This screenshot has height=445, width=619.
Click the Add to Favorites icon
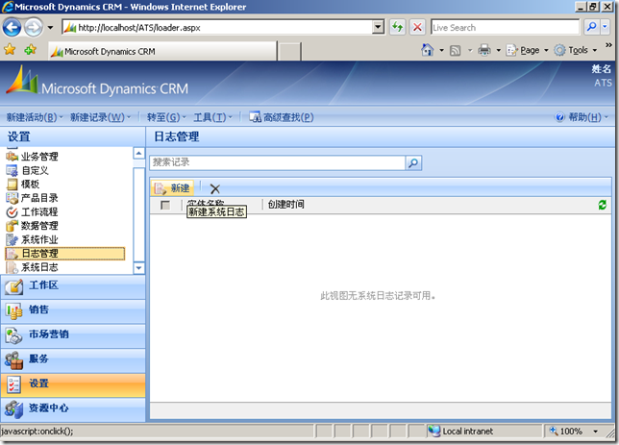[x=30, y=50]
